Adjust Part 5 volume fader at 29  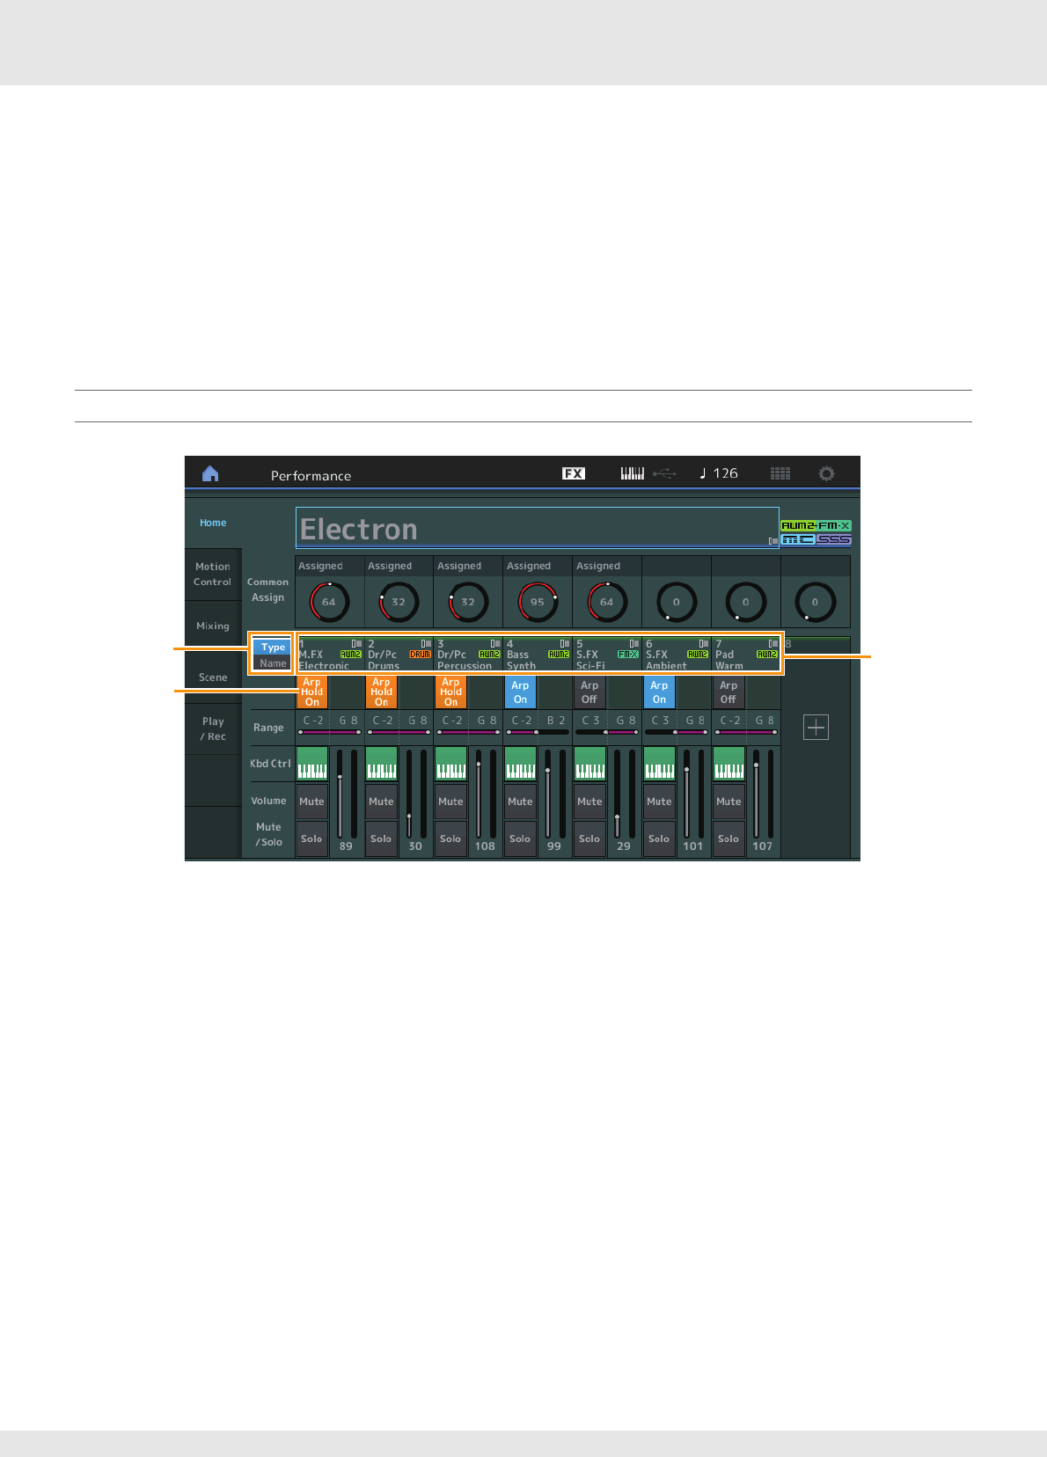(618, 794)
